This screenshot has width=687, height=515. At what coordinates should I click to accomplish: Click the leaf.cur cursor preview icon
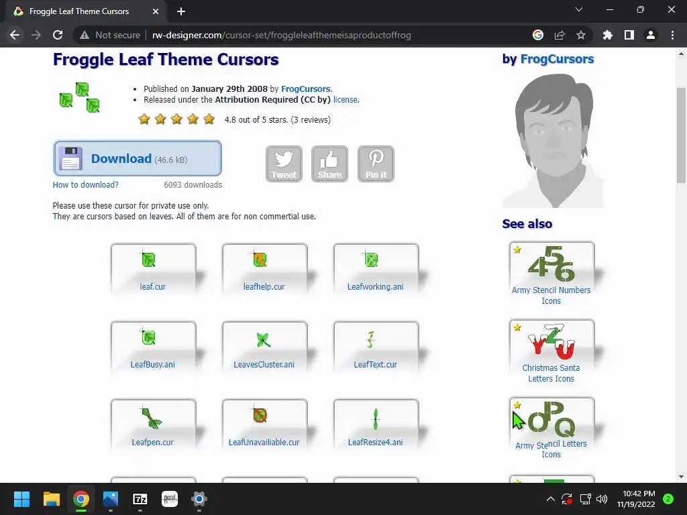148,260
